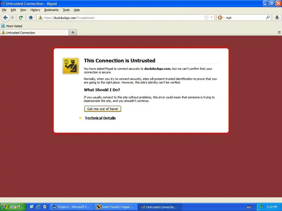
Task: Click the Forward arrow navigation button
Action: click(12, 18)
